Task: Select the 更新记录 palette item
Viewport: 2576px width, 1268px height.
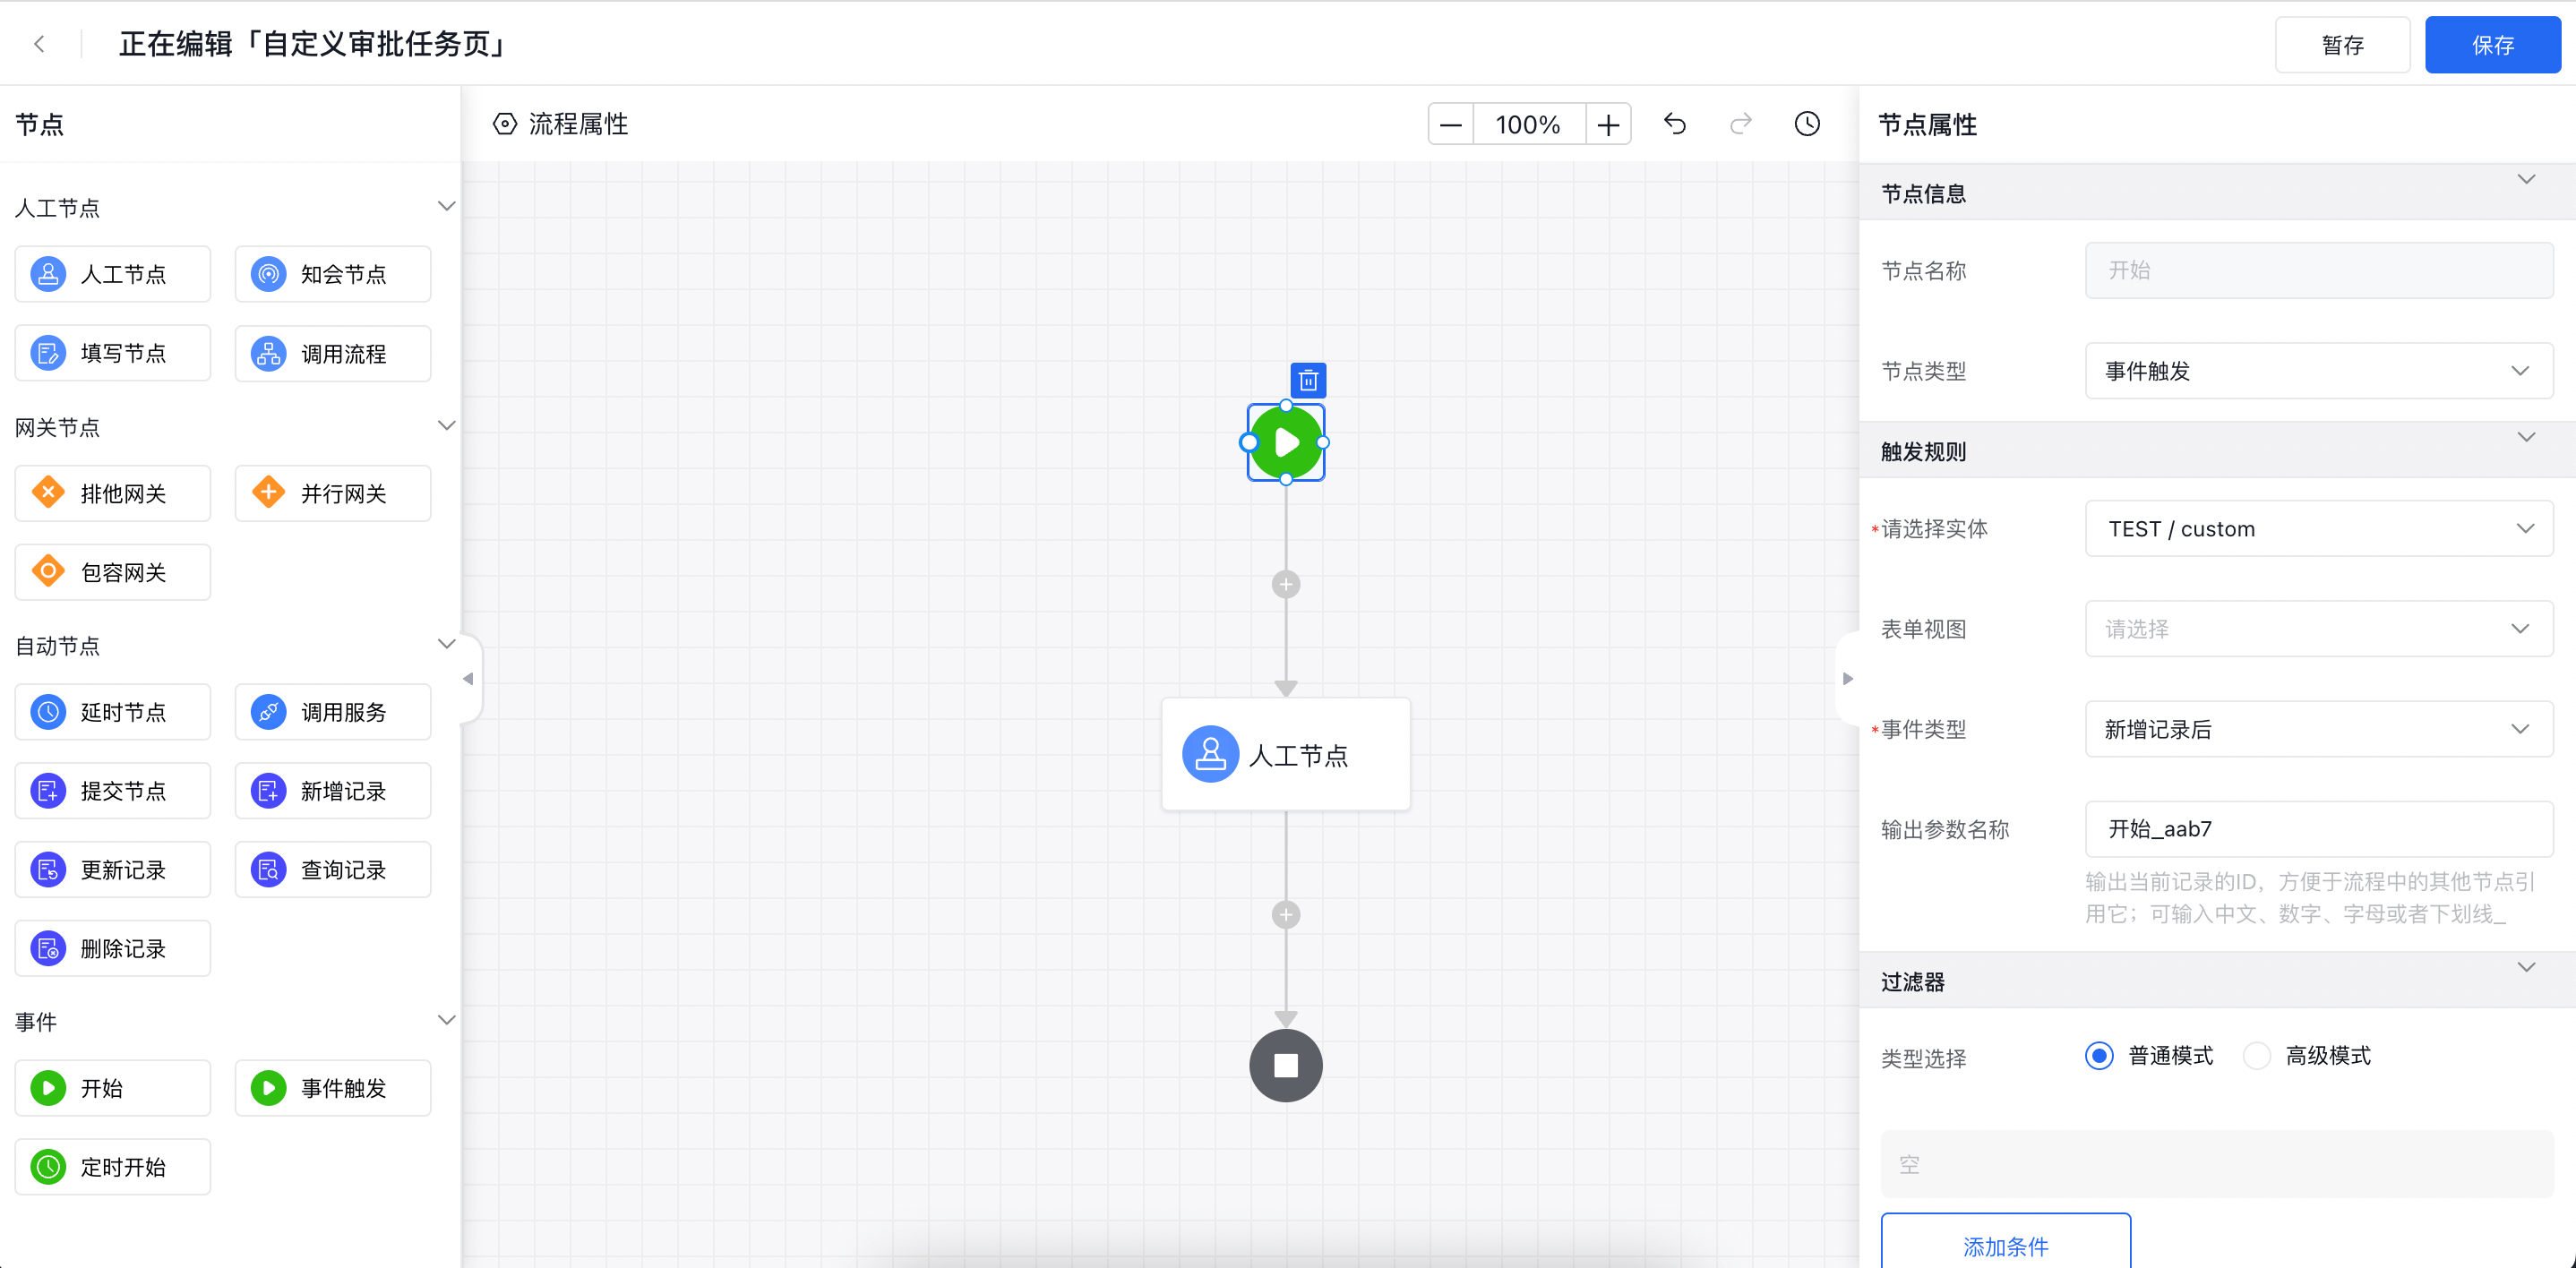Action: tap(113, 870)
